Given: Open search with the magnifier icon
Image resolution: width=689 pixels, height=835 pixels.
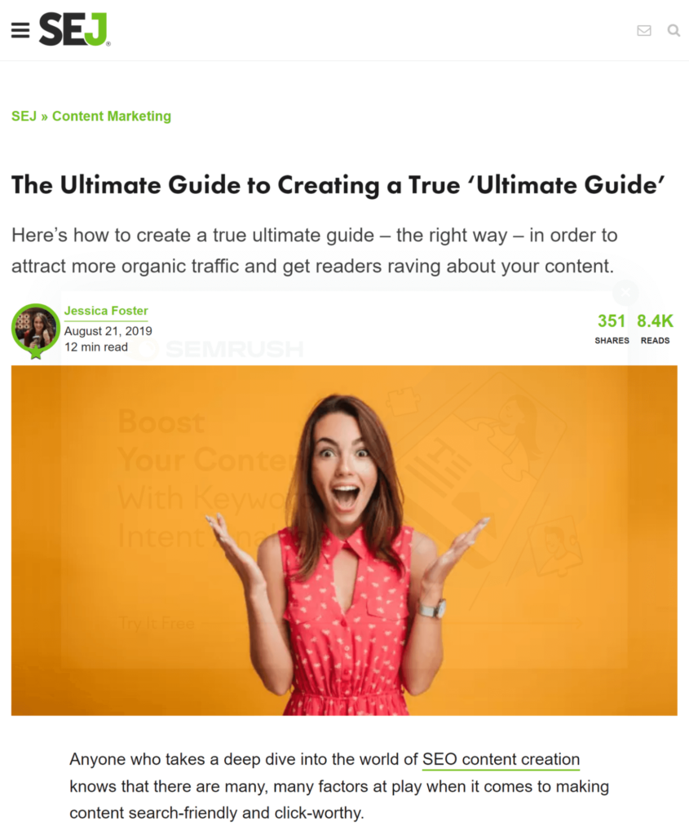Looking at the screenshot, I should click(x=674, y=30).
